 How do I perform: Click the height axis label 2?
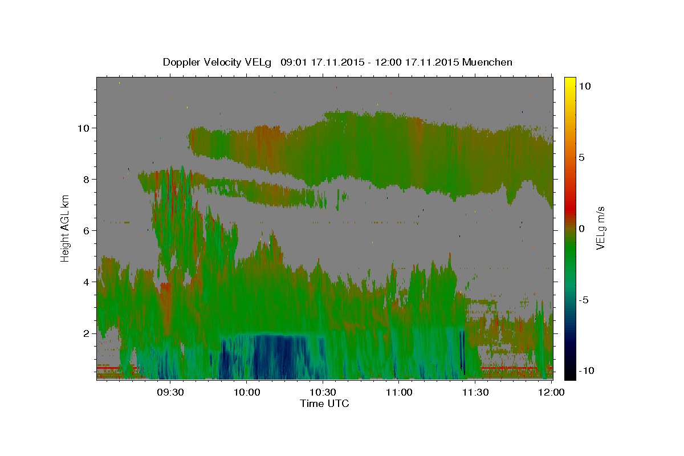(87, 333)
